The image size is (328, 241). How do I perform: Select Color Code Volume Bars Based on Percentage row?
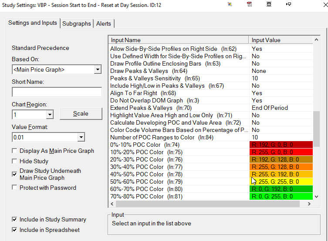click(x=211, y=130)
